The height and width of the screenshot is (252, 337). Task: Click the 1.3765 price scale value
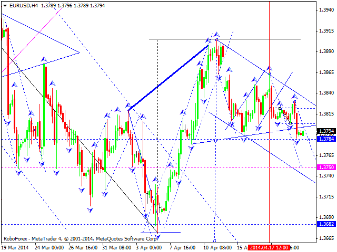pos(326,155)
